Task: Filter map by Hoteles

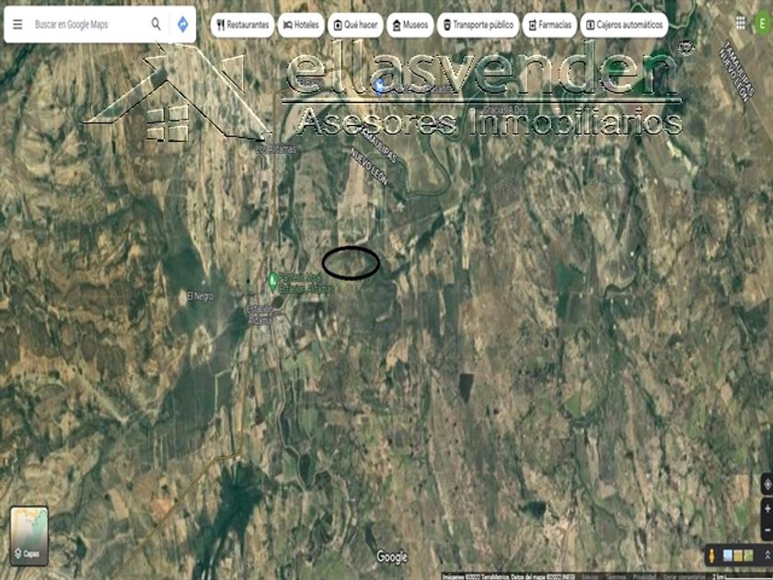Action: [301, 25]
